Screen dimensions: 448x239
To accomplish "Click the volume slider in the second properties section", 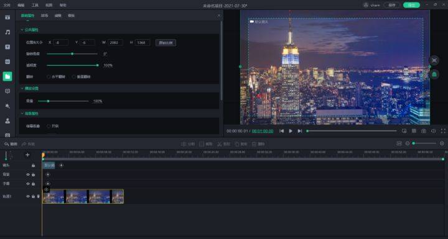I will point(63,101).
